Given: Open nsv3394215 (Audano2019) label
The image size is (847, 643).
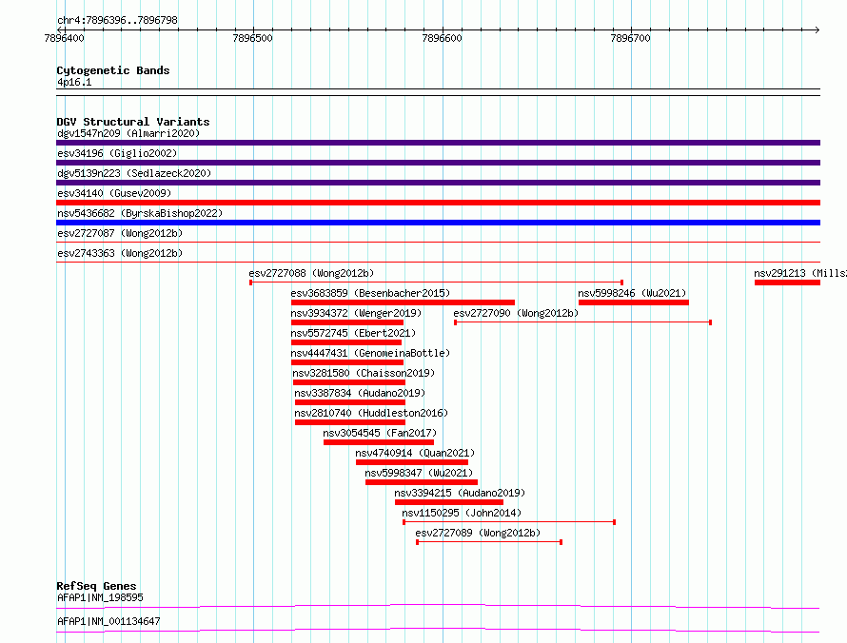Looking at the screenshot, I should coord(460,493).
